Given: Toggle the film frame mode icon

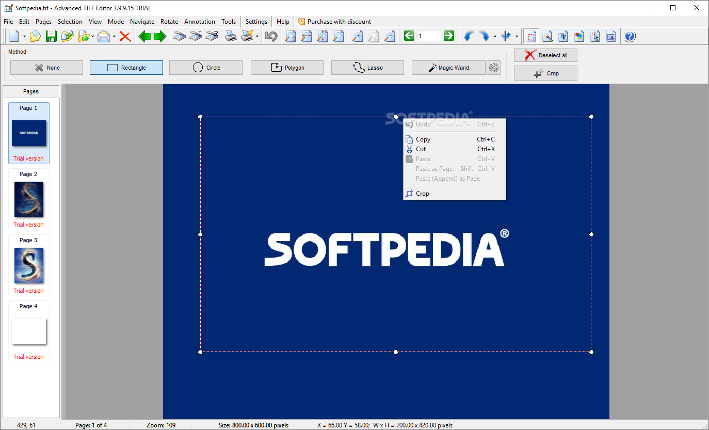Looking at the screenshot, I should [611, 36].
